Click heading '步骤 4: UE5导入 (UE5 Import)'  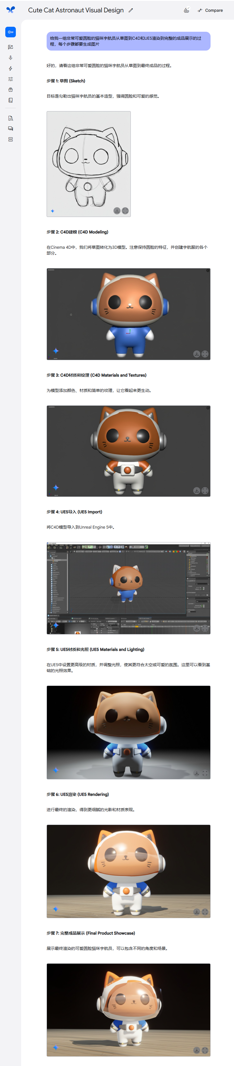[74, 512]
